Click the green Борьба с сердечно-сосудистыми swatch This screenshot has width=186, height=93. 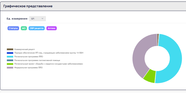[10, 64]
